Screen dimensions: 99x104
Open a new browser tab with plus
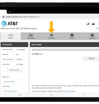tap(10, 12)
